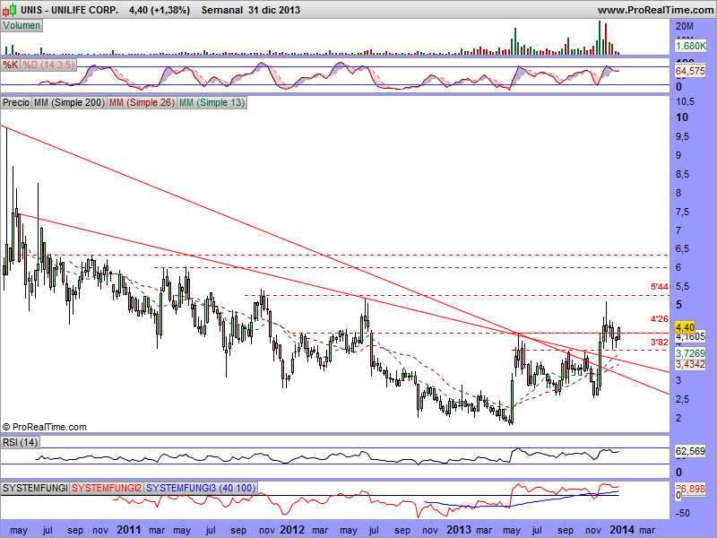Click the SYSTEMFUNGI2 indicator label

107,487
